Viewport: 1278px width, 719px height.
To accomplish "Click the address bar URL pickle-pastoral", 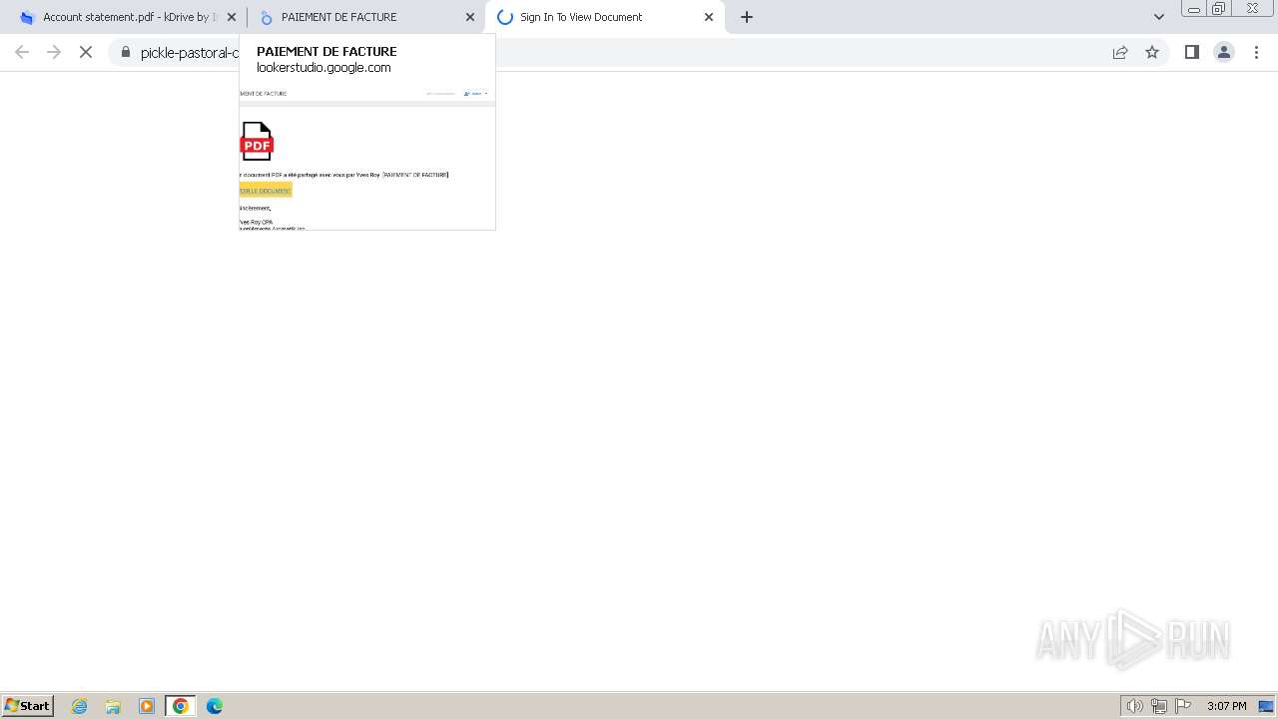I will pos(189,53).
